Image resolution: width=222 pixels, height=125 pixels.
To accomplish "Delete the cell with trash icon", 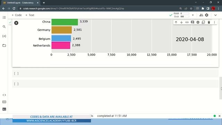I will (209, 22).
